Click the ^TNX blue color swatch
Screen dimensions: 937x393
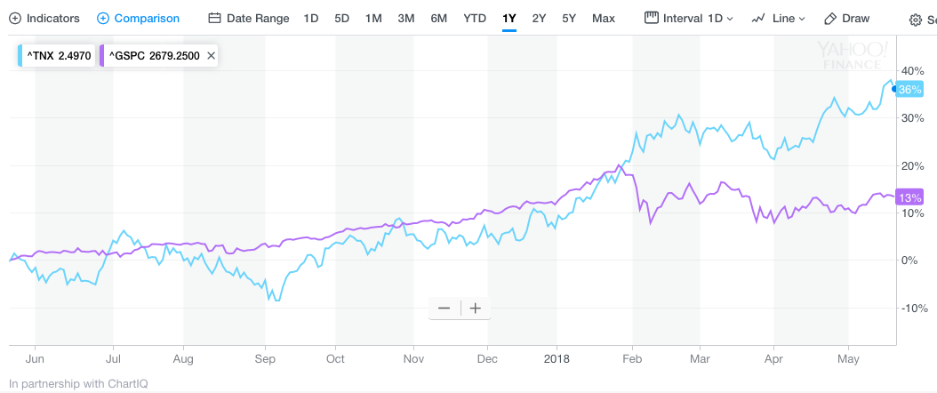(x=21, y=56)
